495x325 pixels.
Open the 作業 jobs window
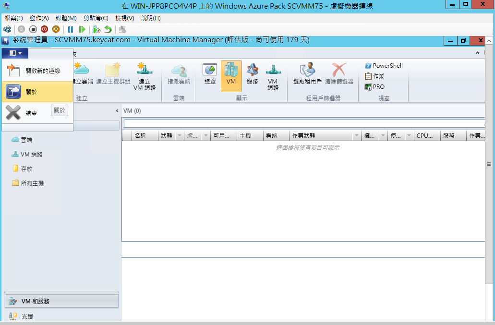(x=374, y=76)
